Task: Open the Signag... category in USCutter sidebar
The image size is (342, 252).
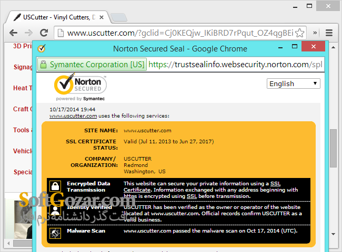Action: click(23, 67)
